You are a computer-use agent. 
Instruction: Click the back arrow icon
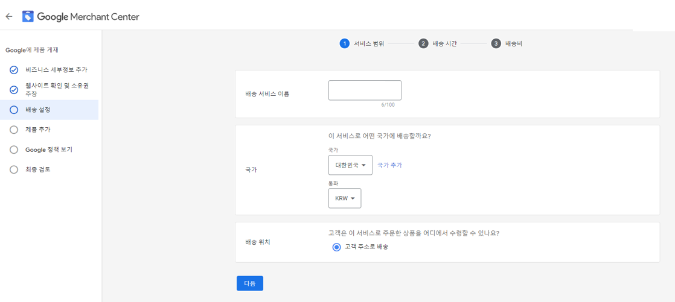(9, 17)
